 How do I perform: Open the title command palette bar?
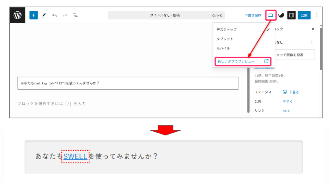pos(166,15)
